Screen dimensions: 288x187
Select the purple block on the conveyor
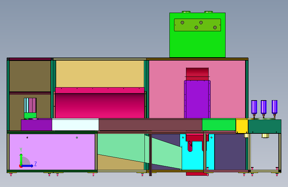tap(36, 125)
